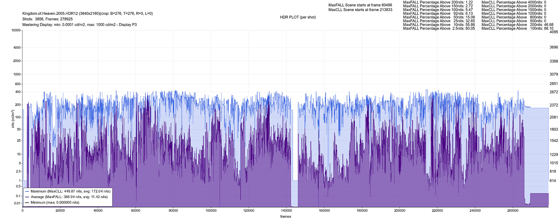Select the 160000 frame tick label
This screenshot has height=224, width=560.
click(x=324, y=211)
